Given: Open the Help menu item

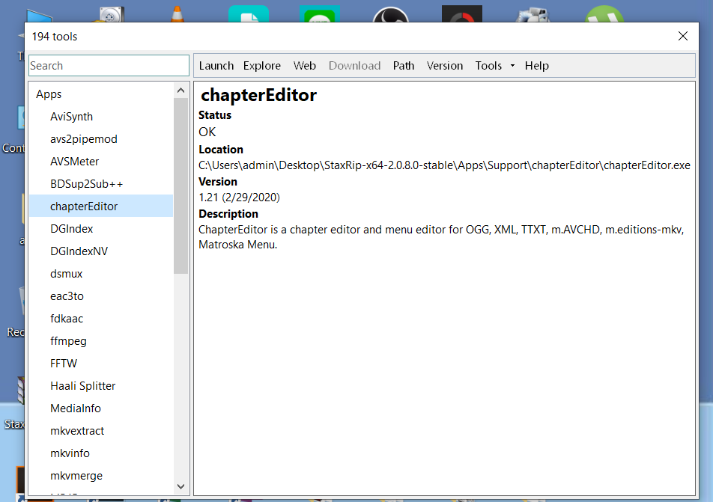Looking at the screenshot, I should click(x=536, y=65).
